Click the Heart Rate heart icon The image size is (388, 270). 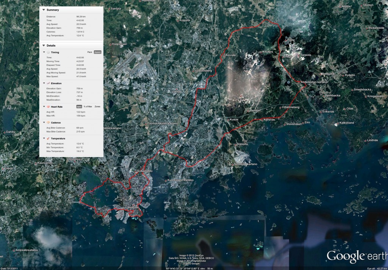tap(48, 107)
